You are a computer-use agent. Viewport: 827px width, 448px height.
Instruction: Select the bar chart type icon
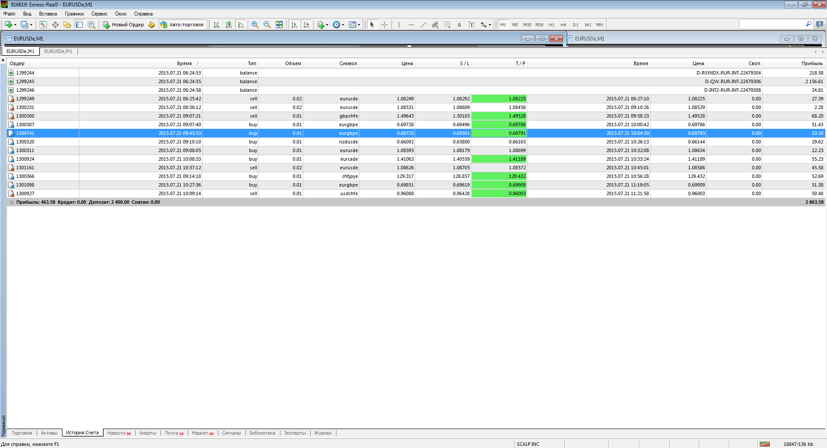point(217,25)
